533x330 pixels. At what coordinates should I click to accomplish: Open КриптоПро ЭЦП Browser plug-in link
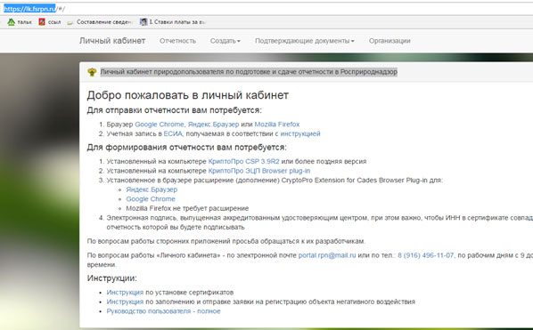click(259, 171)
